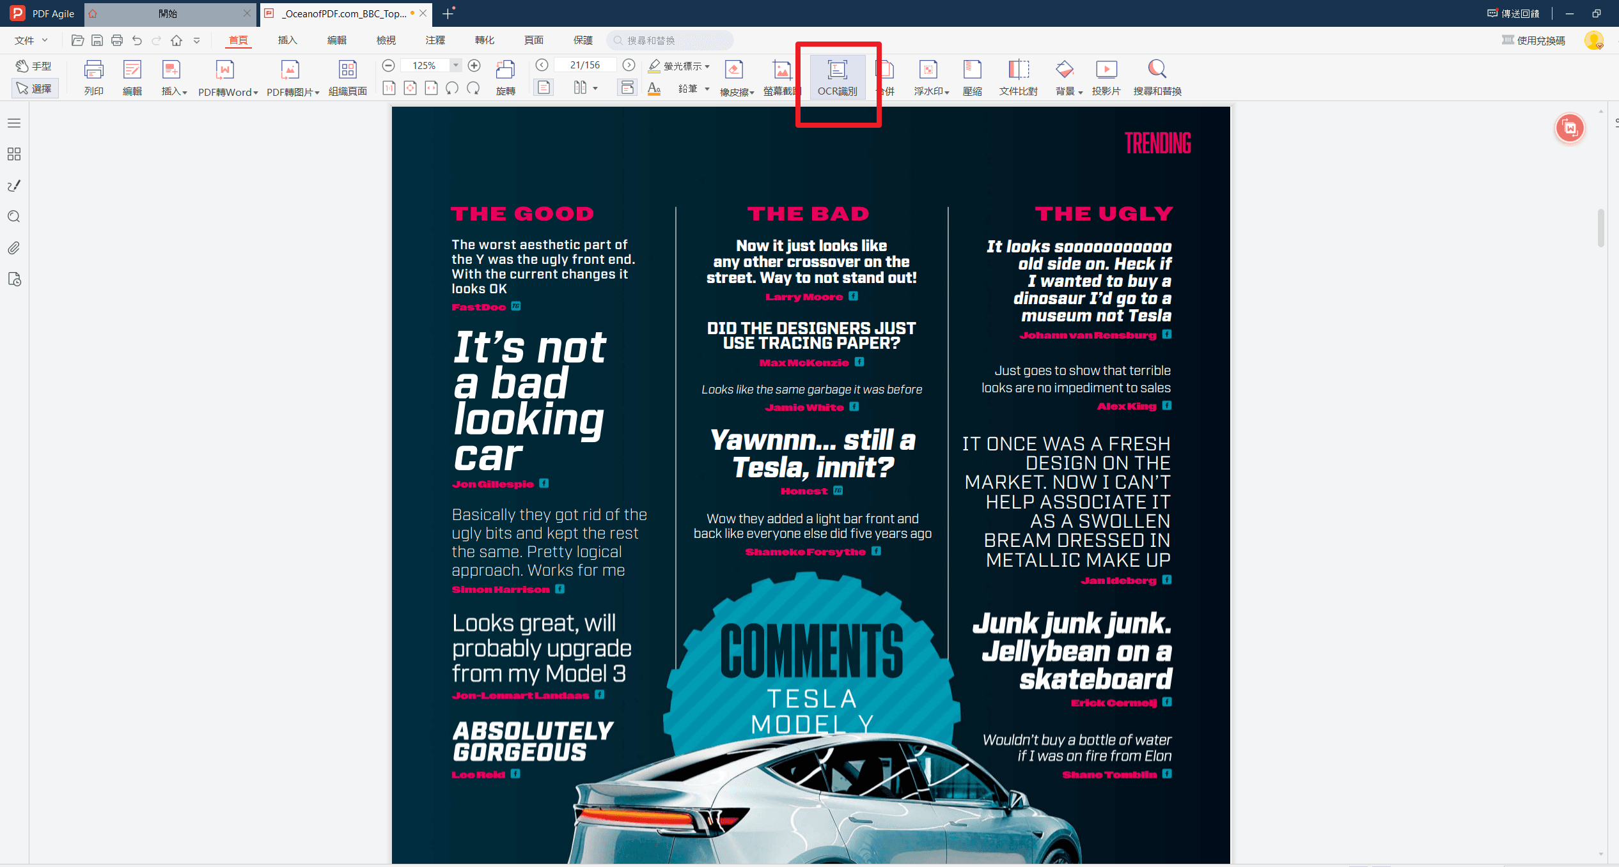
Task: Select the yellow highlighter pen icon
Action: point(654,66)
